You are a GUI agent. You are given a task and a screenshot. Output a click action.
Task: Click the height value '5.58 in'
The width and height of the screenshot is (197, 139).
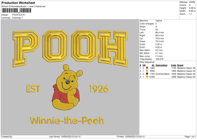click(192, 8)
